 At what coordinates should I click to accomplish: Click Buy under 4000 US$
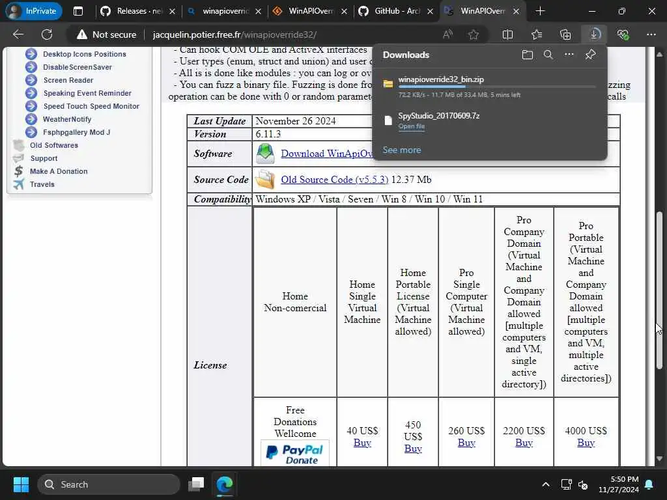click(x=586, y=443)
